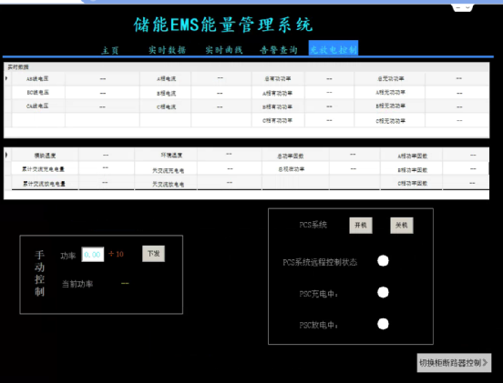Go to the 告警查询 tab
The height and width of the screenshot is (383, 503).
pyautogui.click(x=279, y=50)
